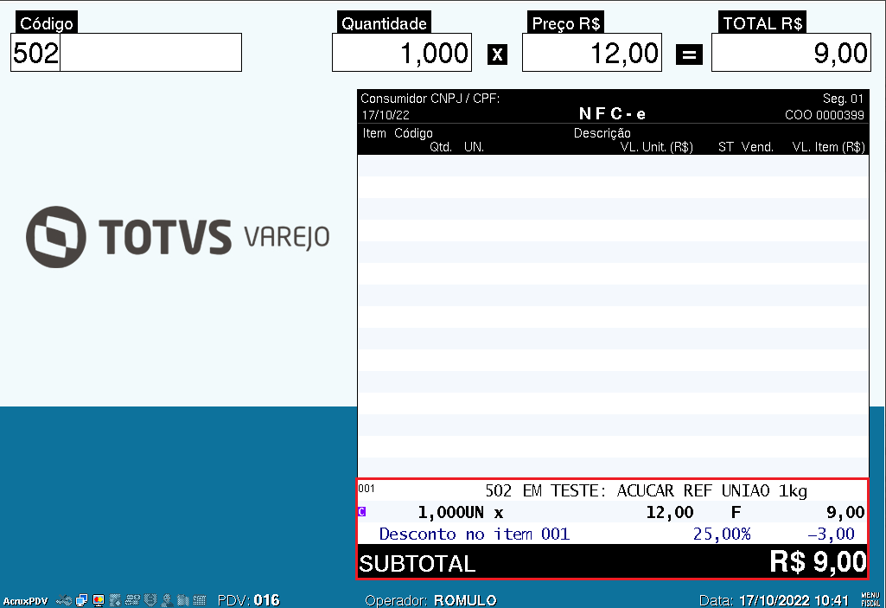Select item line ACUCAR REF UNIAO 1kg
This screenshot has width=886, height=608.
613,490
